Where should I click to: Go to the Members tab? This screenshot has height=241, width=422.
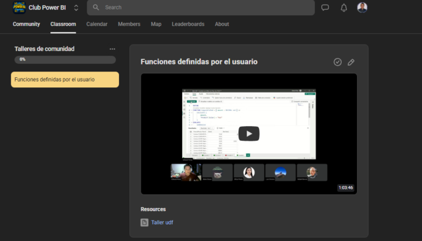129,24
